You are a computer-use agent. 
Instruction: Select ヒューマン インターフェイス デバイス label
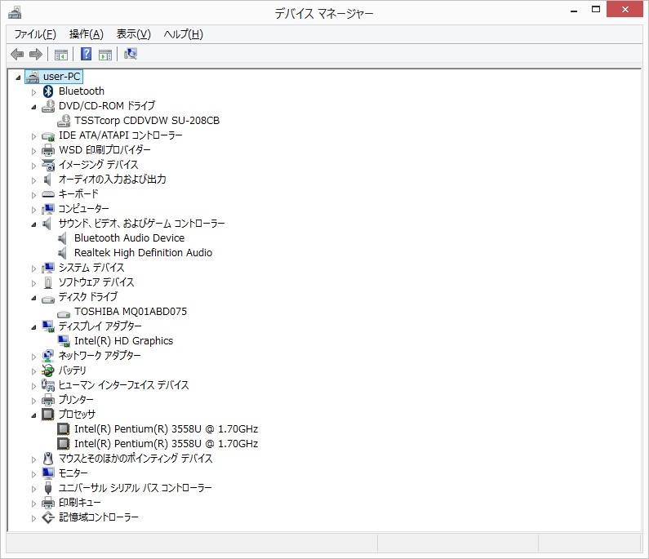click(x=123, y=385)
